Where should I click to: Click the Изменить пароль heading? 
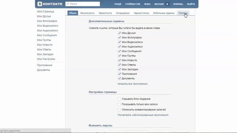point(100,126)
